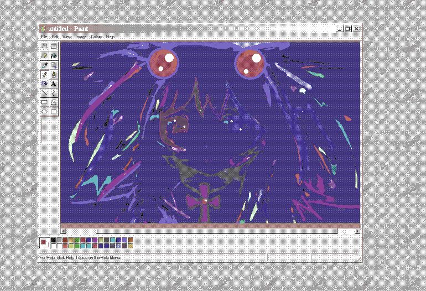Pick the white color swatch
This screenshot has width=426, height=291.
click(x=53, y=246)
